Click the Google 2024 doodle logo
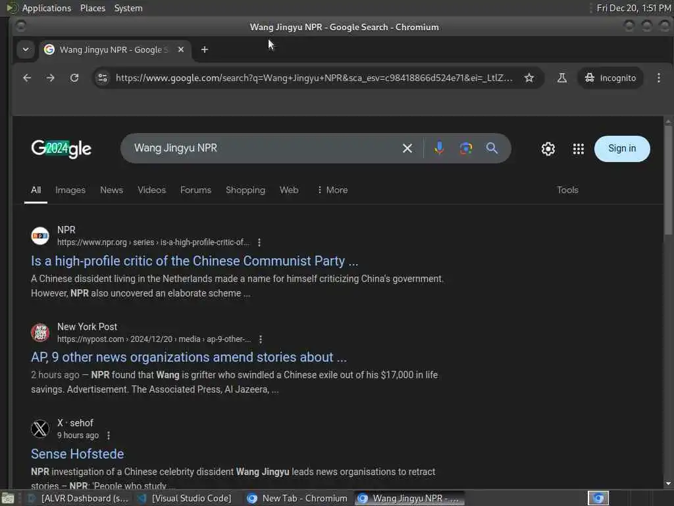 tap(61, 149)
